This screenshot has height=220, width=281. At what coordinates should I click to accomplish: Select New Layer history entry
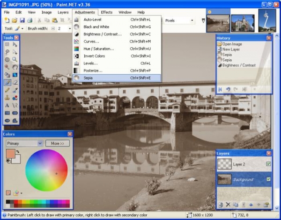(229, 50)
